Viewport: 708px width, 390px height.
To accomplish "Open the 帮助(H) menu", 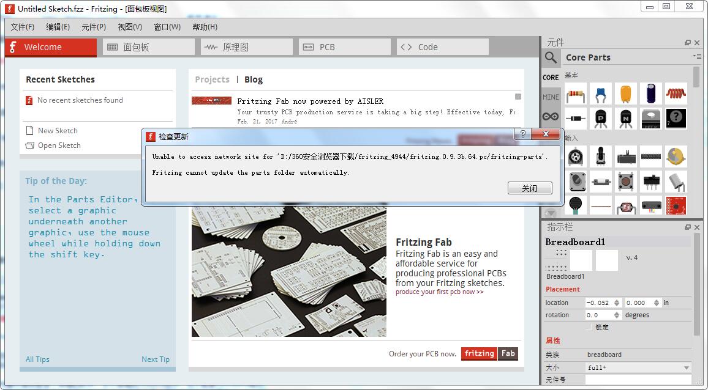I will 205,27.
